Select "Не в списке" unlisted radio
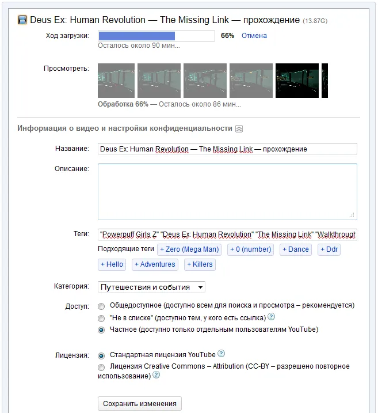This screenshot has height=413, width=378. point(101,319)
